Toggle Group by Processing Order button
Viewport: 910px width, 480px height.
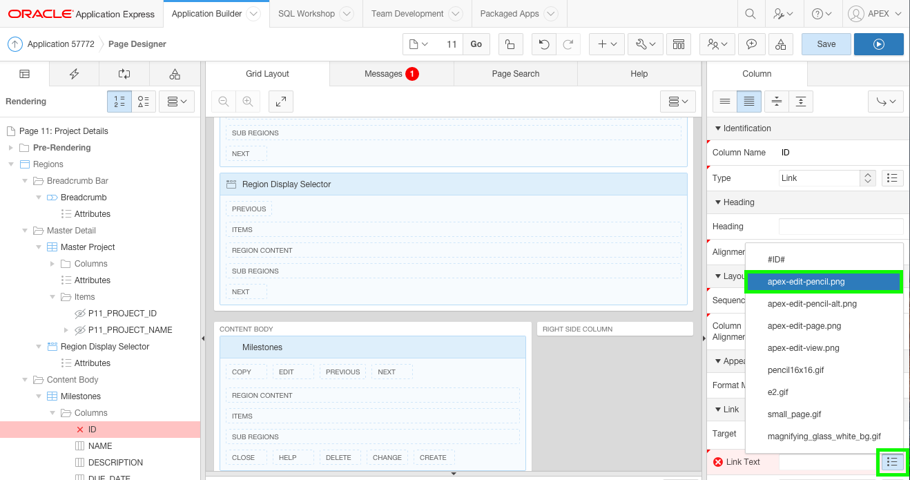coord(119,102)
